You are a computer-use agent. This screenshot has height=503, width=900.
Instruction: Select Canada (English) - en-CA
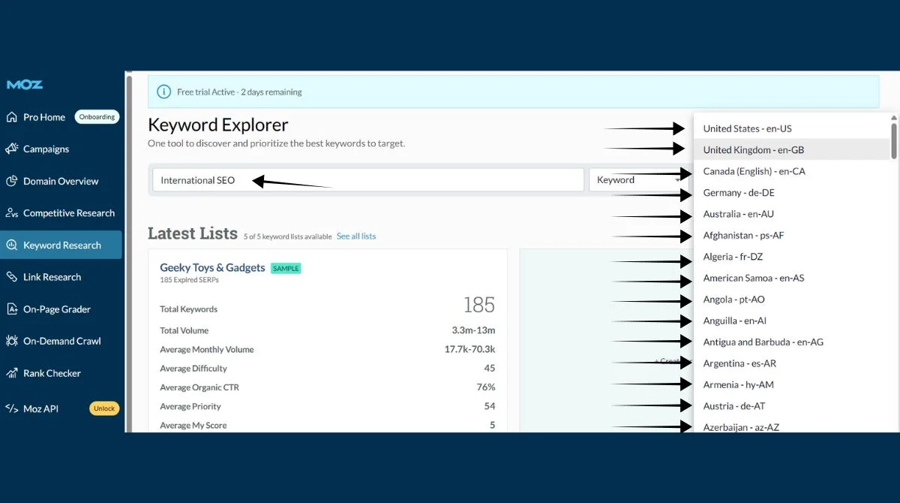(792, 171)
